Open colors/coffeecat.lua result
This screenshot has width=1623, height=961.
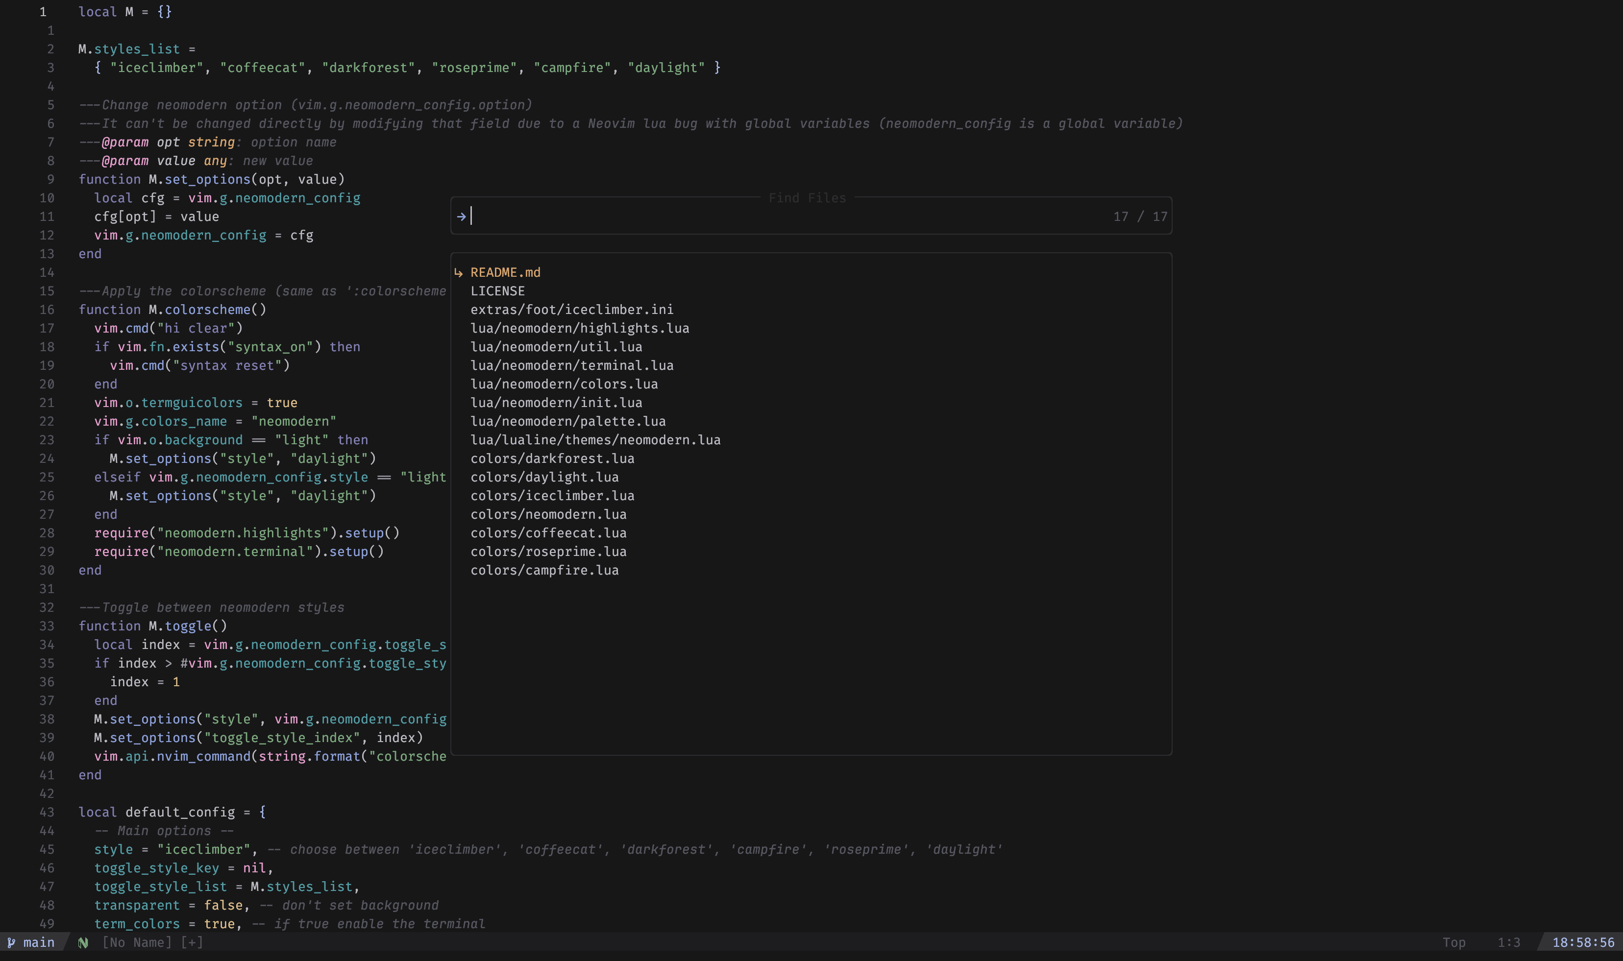pos(549,533)
